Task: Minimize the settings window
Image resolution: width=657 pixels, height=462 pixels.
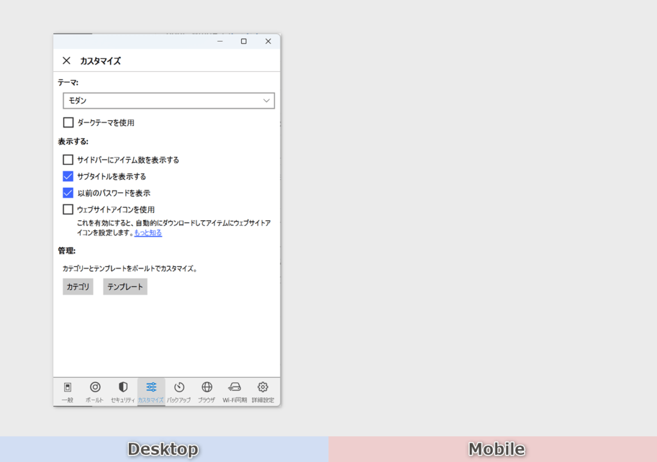Action: (x=220, y=41)
